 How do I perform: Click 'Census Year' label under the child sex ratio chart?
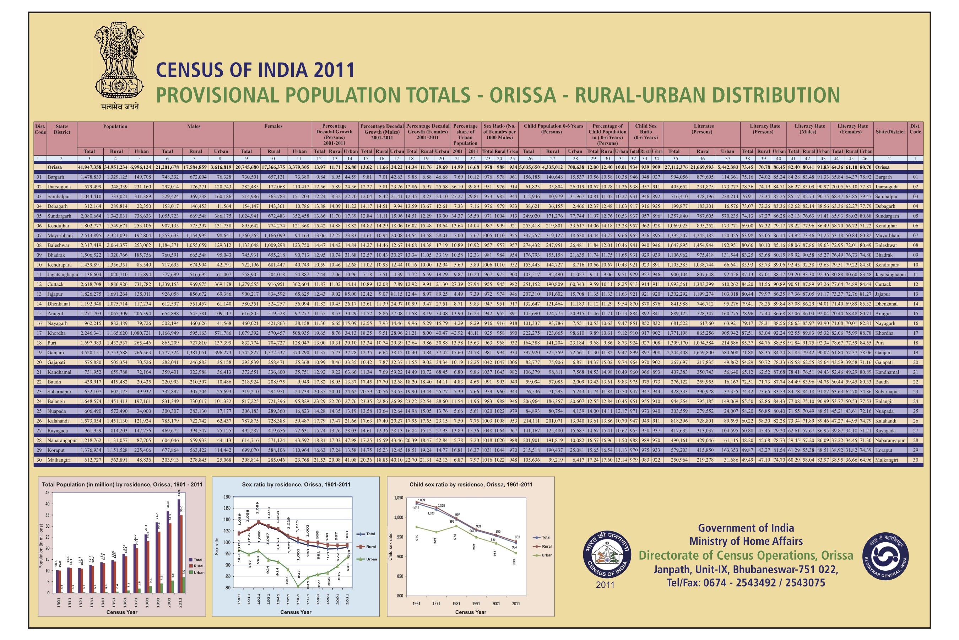pyautogui.click(x=471, y=612)
